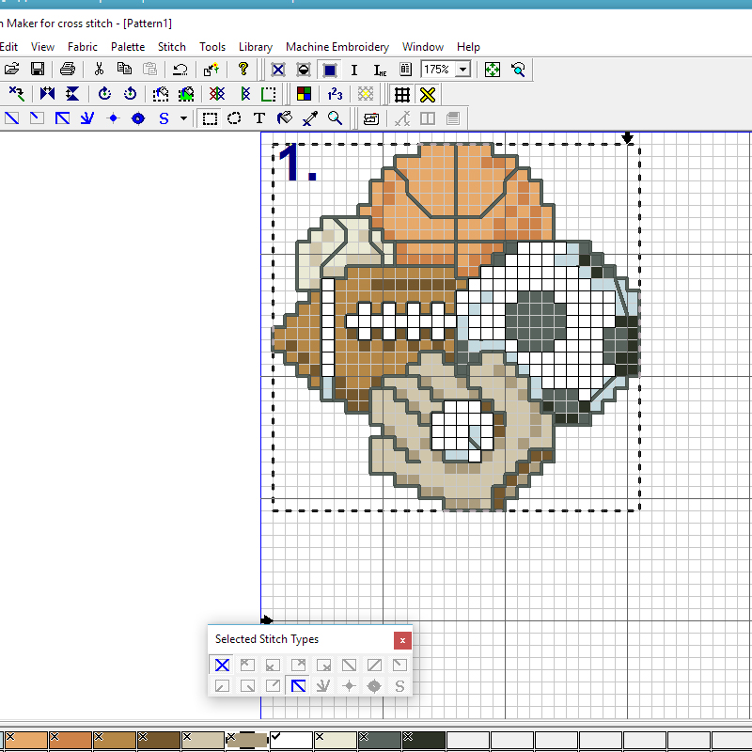Image resolution: width=752 pixels, height=752 pixels.
Task: Open the zoom percentage dropdown arrow
Action: pos(462,70)
